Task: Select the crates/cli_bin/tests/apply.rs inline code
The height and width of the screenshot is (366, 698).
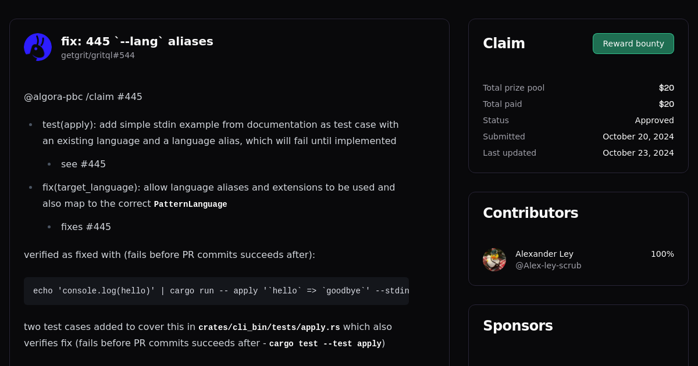Action: pyautogui.click(x=269, y=327)
